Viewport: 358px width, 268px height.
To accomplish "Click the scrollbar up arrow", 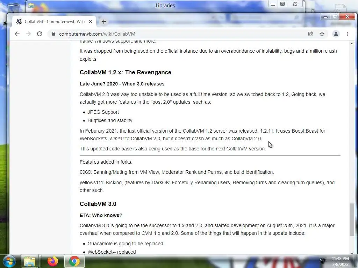I will click(x=352, y=43).
